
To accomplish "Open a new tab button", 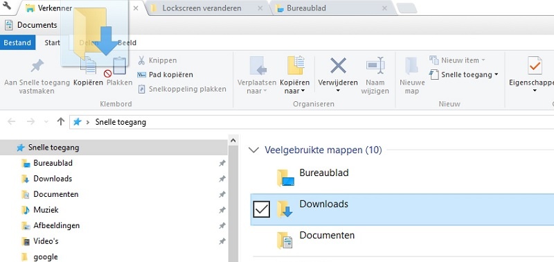I will [x=407, y=8].
